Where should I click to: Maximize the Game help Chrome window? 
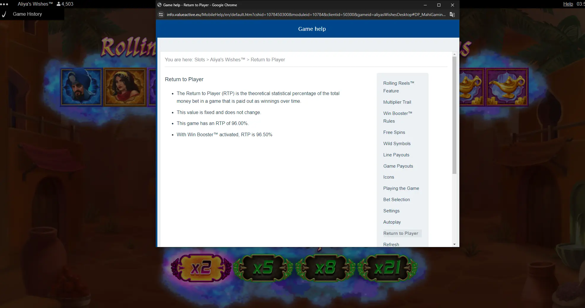[439, 5]
